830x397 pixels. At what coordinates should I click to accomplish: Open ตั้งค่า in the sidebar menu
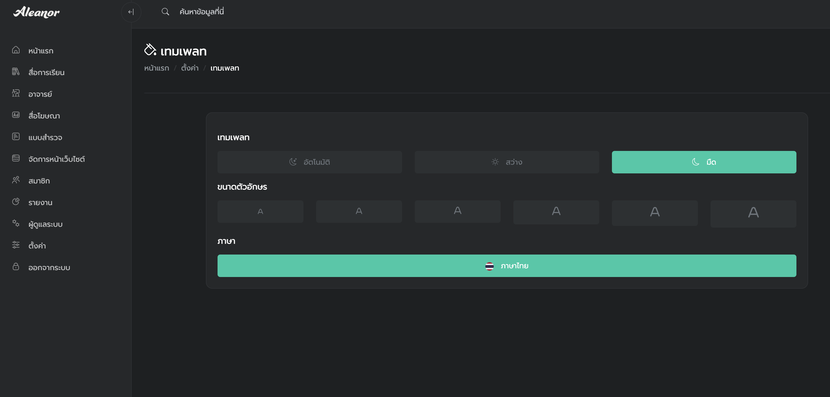coord(37,246)
